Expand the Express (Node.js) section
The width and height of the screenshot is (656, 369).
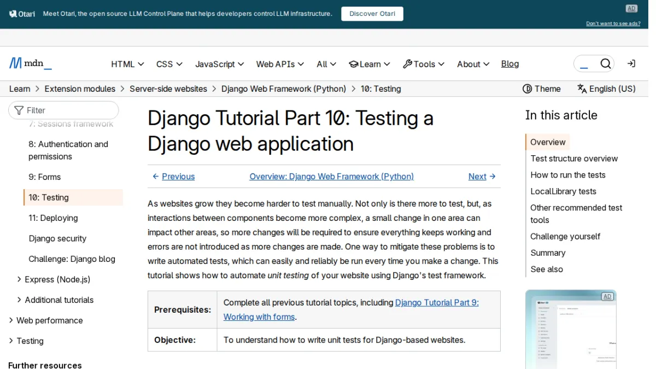(54, 279)
